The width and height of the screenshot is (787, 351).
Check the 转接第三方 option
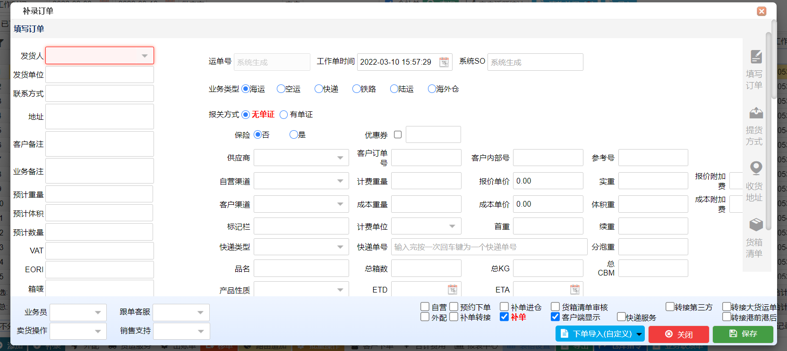pos(670,307)
